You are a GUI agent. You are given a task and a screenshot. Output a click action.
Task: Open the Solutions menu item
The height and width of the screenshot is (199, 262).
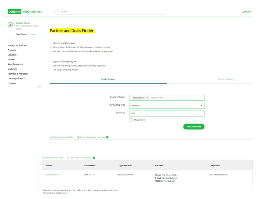(x=12, y=55)
